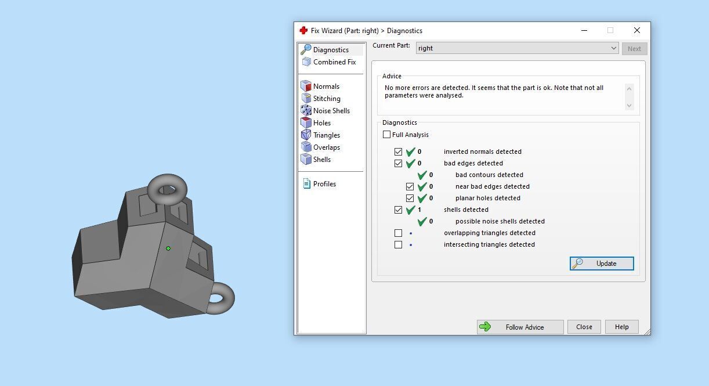This screenshot has width=709, height=386.
Task: Click green checkmark beside inverted normals detected
Action: point(410,152)
